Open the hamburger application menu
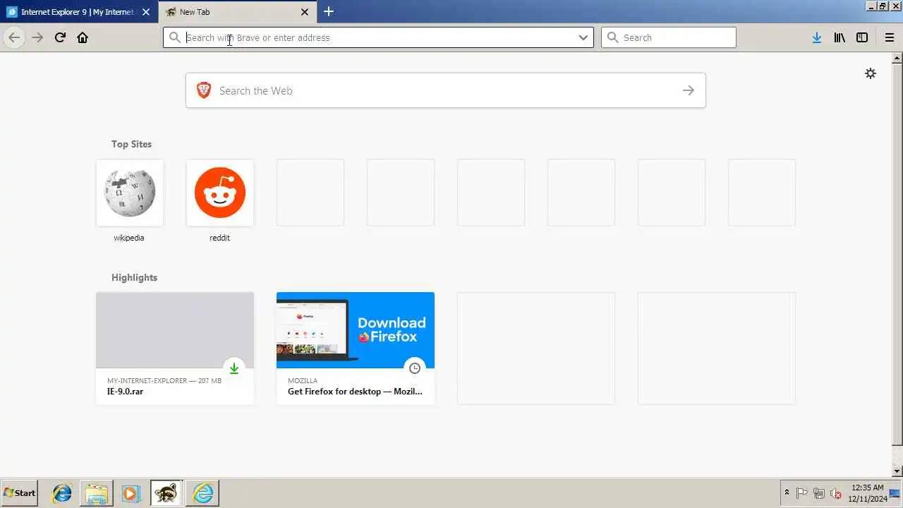 (890, 37)
